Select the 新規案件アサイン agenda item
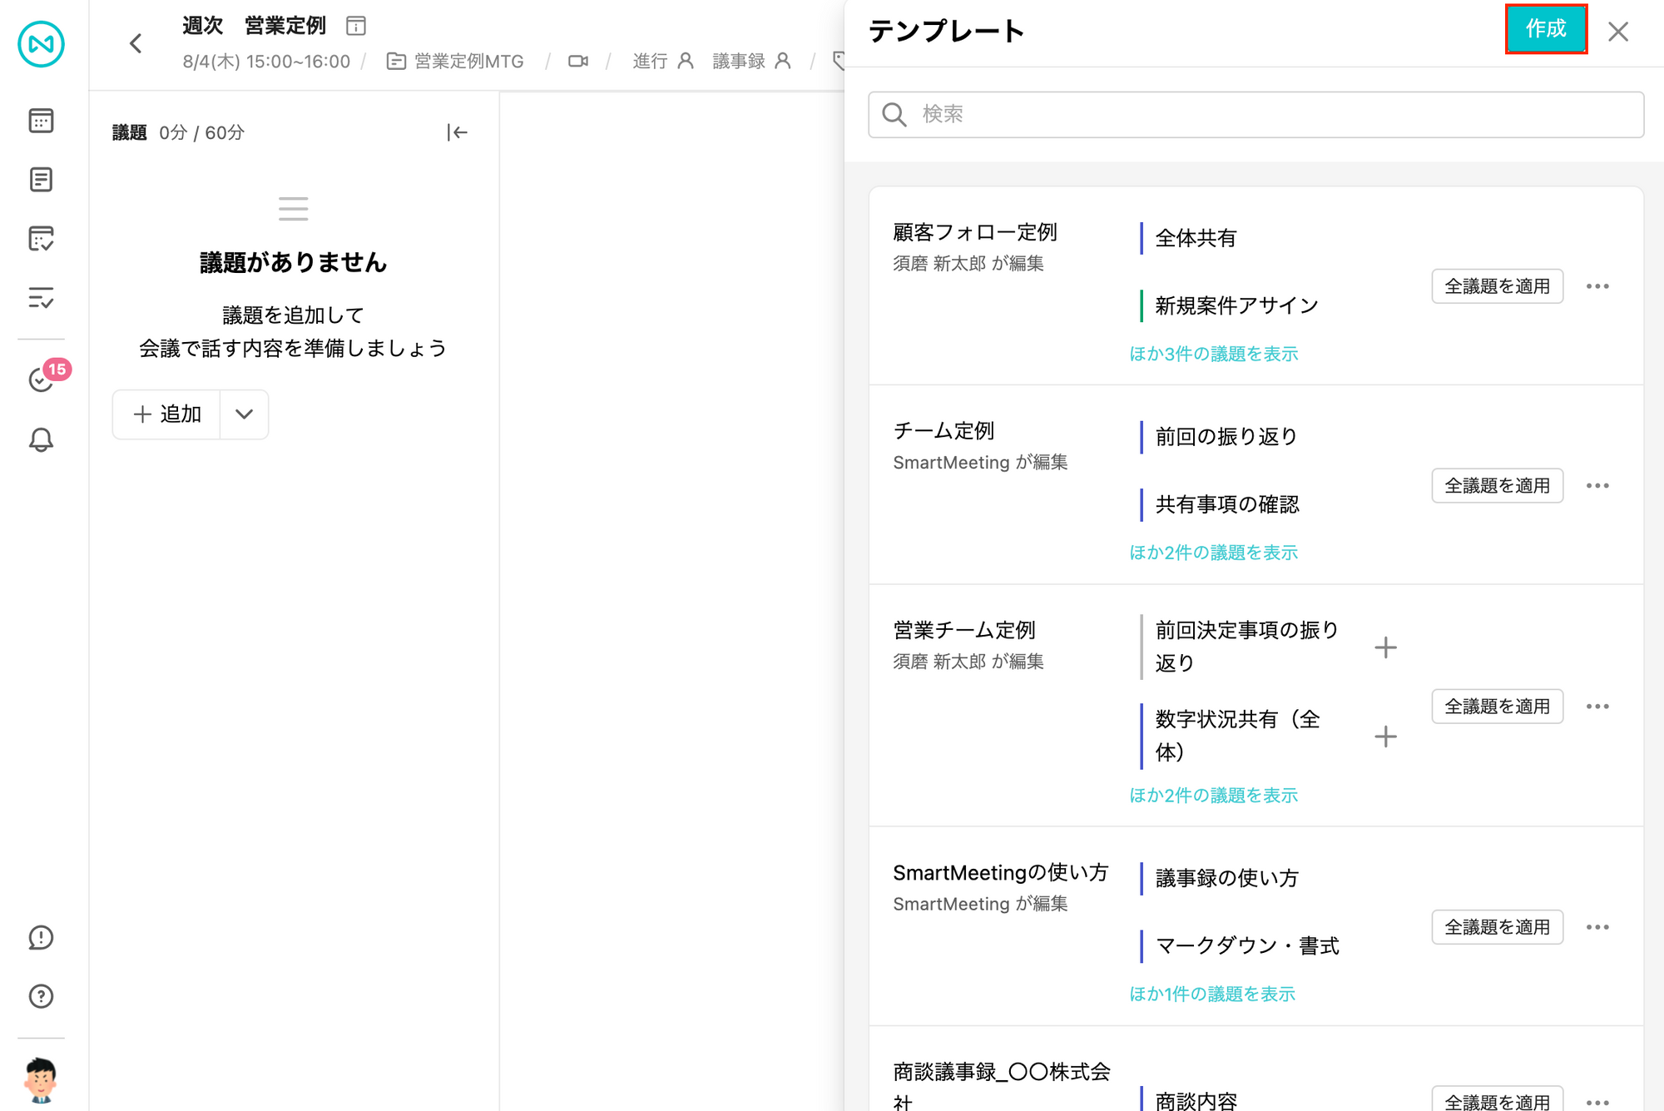Viewport: 1664px width, 1111px height. click(1237, 305)
